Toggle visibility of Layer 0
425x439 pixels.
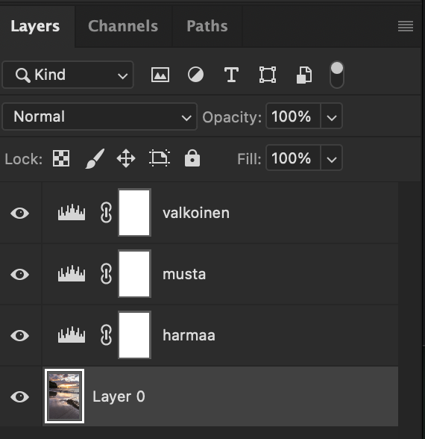point(20,396)
